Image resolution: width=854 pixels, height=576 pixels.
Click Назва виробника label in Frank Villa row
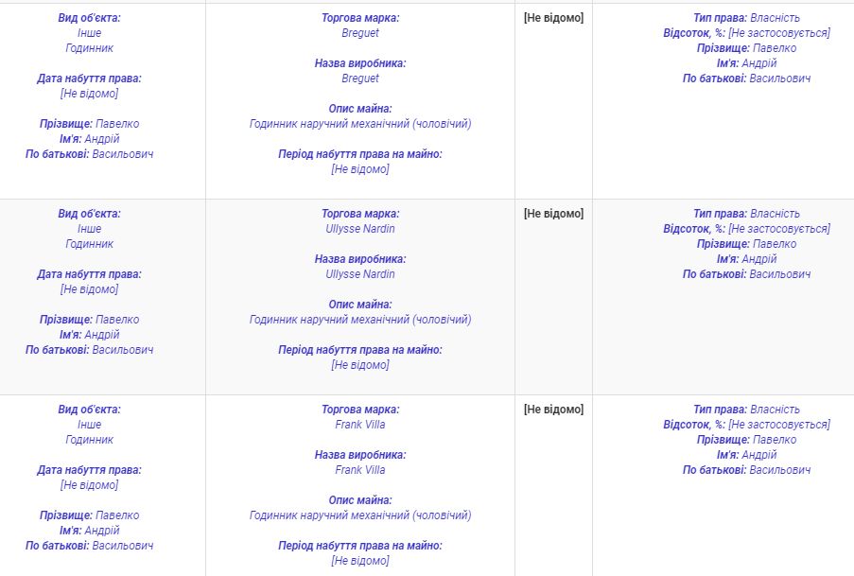point(360,455)
